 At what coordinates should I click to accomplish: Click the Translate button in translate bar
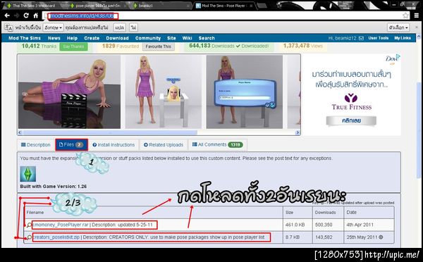click(119, 27)
